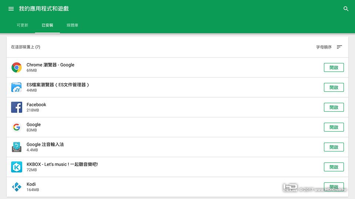Launch ES檔案瀏覽器 via 開啟 button
This screenshot has height=199, width=355.
click(334, 87)
